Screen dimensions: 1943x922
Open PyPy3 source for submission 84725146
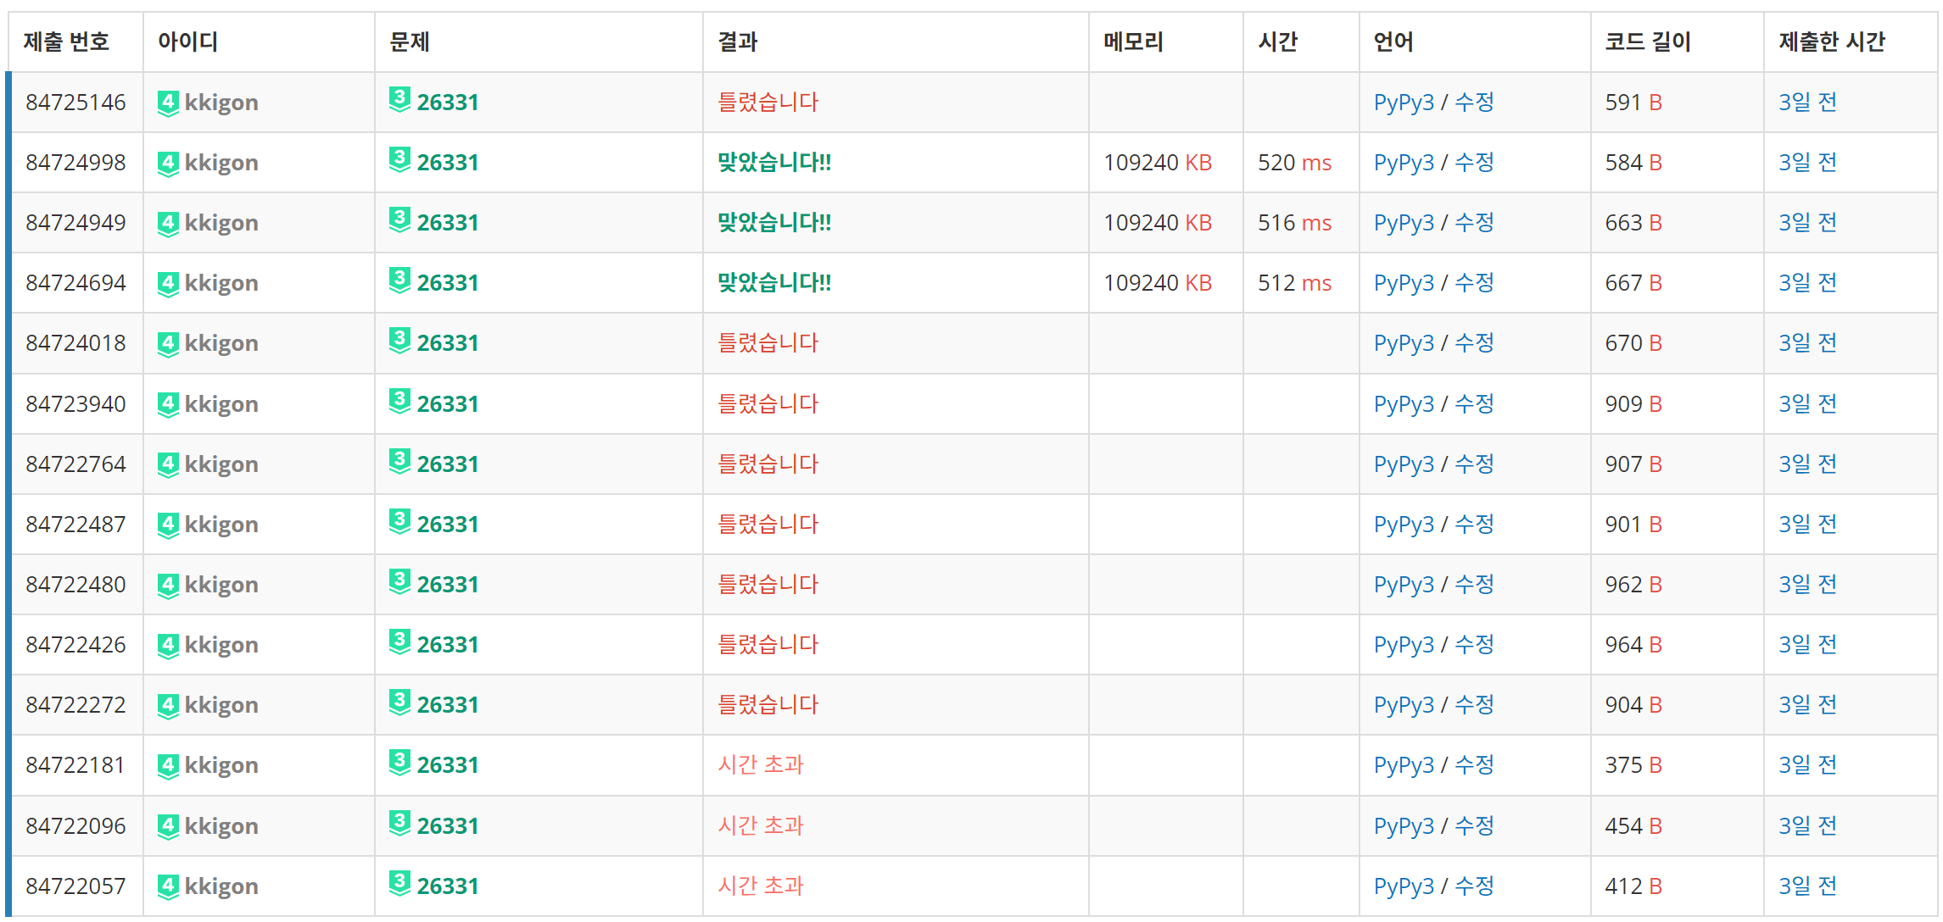tap(1404, 103)
